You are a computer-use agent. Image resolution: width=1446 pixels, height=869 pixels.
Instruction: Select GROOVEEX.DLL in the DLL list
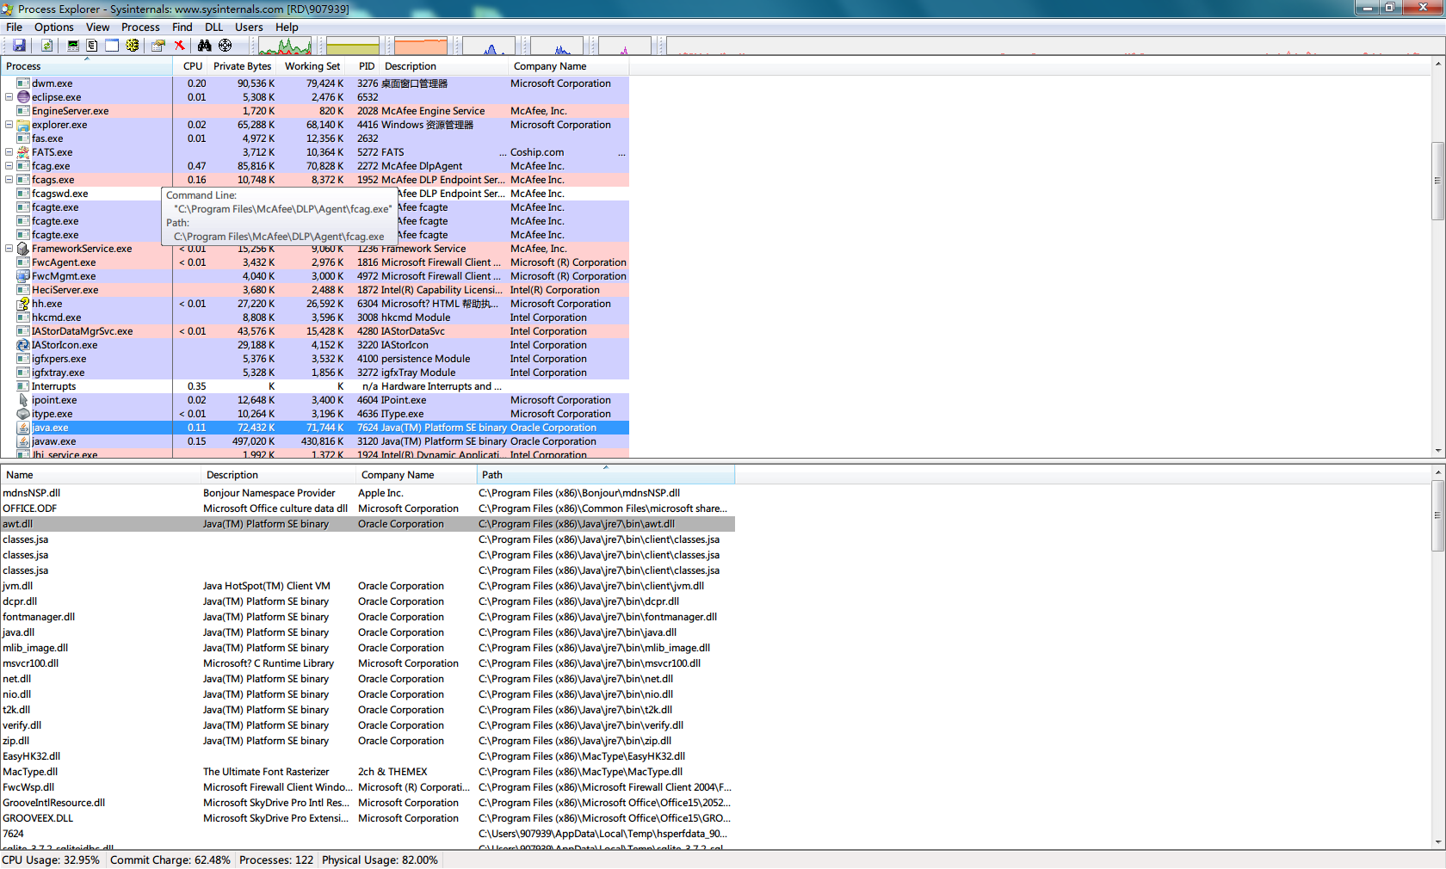(368, 818)
